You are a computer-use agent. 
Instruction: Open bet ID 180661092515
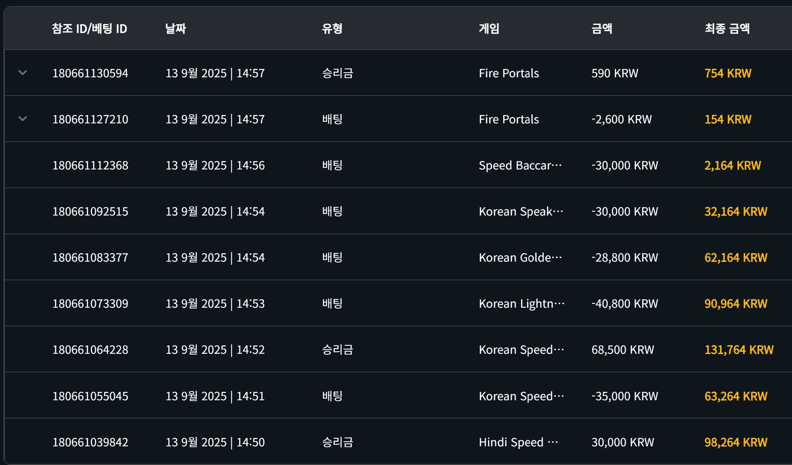point(90,211)
